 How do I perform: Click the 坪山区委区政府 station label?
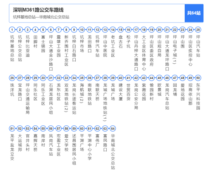(x=151, y=51)
